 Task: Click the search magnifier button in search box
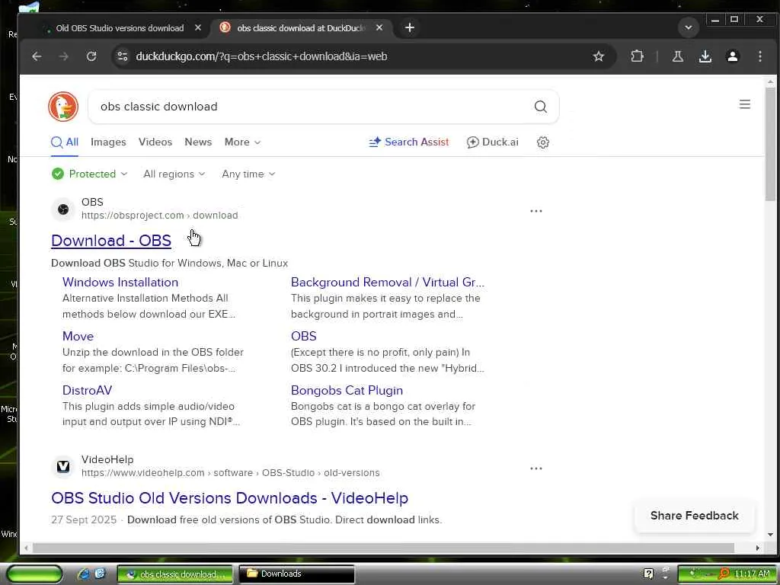point(540,107)
